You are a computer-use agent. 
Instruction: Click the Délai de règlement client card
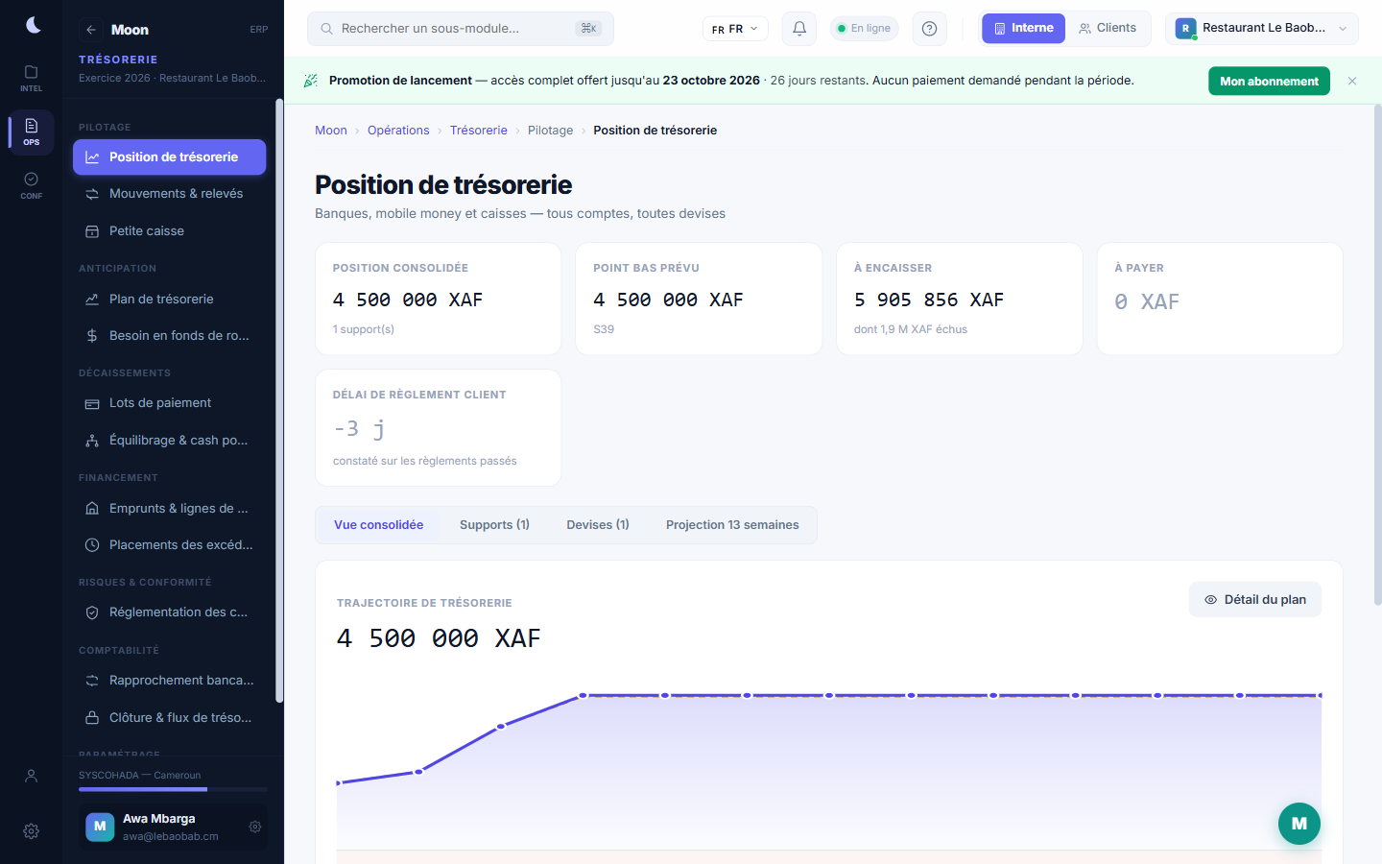439,428
